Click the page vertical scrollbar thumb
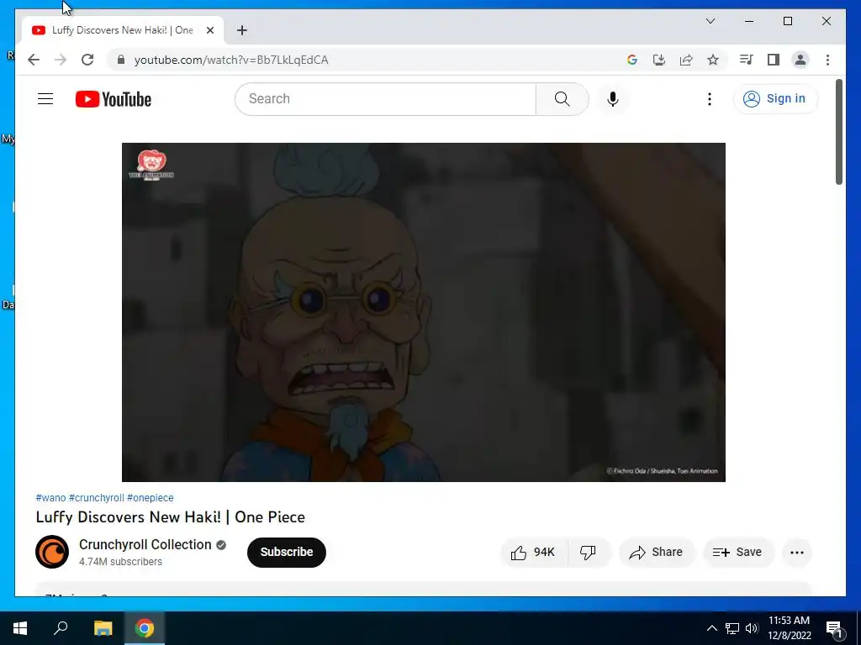The height and width of the screenshot is (645, 861). click(838, 132)
